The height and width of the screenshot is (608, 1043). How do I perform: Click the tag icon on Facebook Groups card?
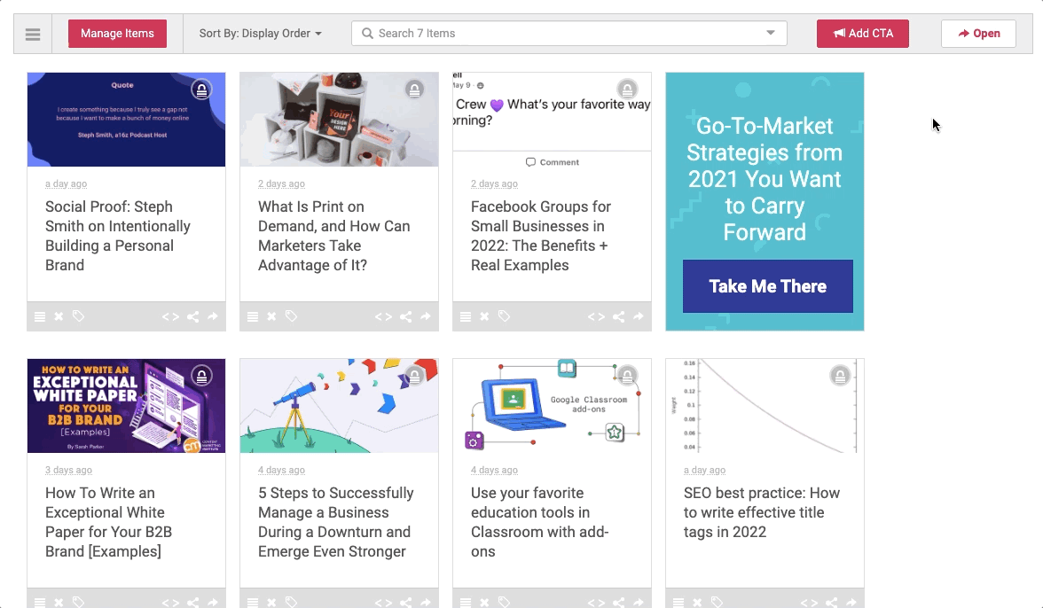point(504,316)
